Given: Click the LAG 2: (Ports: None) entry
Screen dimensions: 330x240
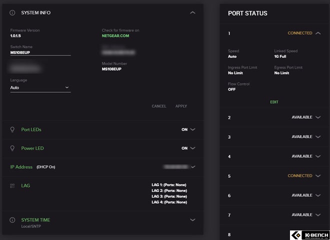Looking at the screenshot, I should 169,191.
